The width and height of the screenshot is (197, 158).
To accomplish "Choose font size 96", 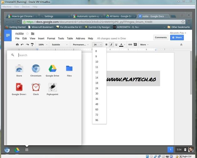I will coord(99,120).
